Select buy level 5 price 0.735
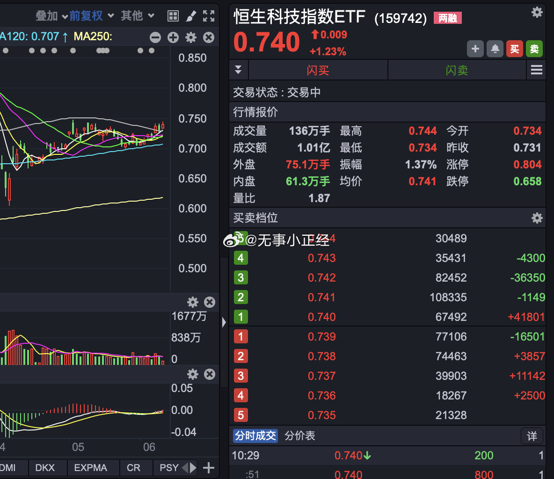Image resolution: width=554 pixels, height=479 pixels. pos(321,415)
